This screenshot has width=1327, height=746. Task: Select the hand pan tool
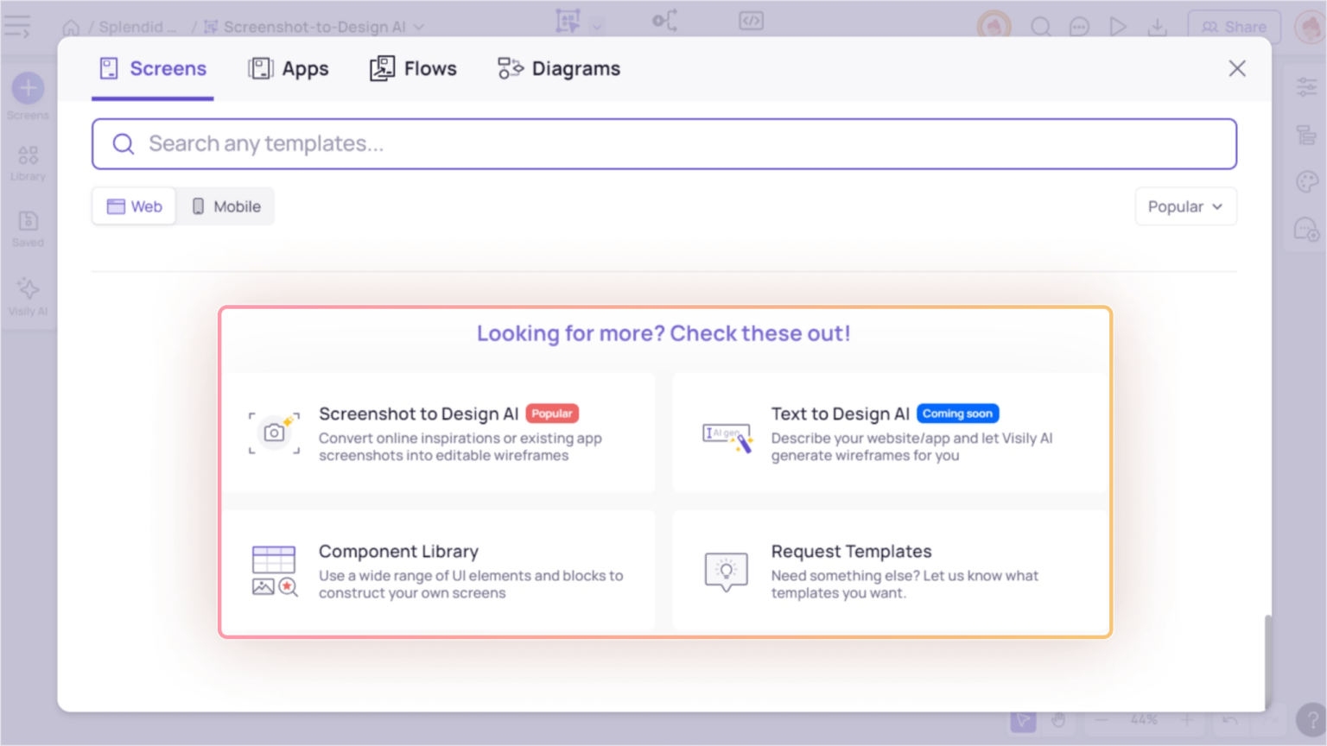pos(1058,719)
